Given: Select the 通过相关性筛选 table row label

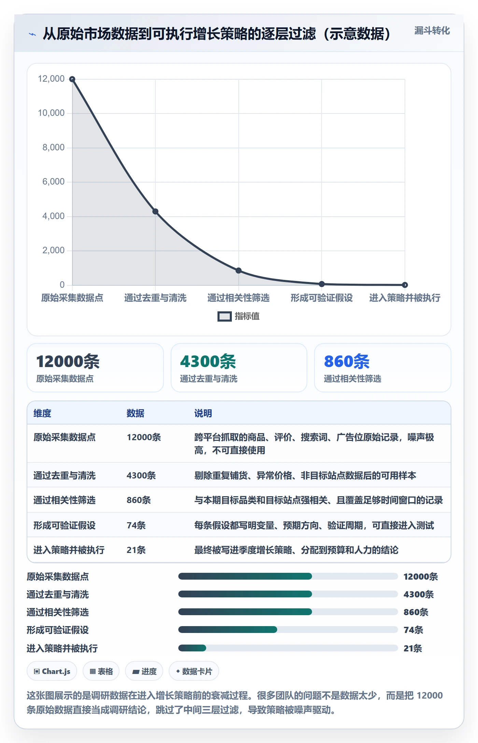Looking at the screenshot, I should [x=65, y=500].
